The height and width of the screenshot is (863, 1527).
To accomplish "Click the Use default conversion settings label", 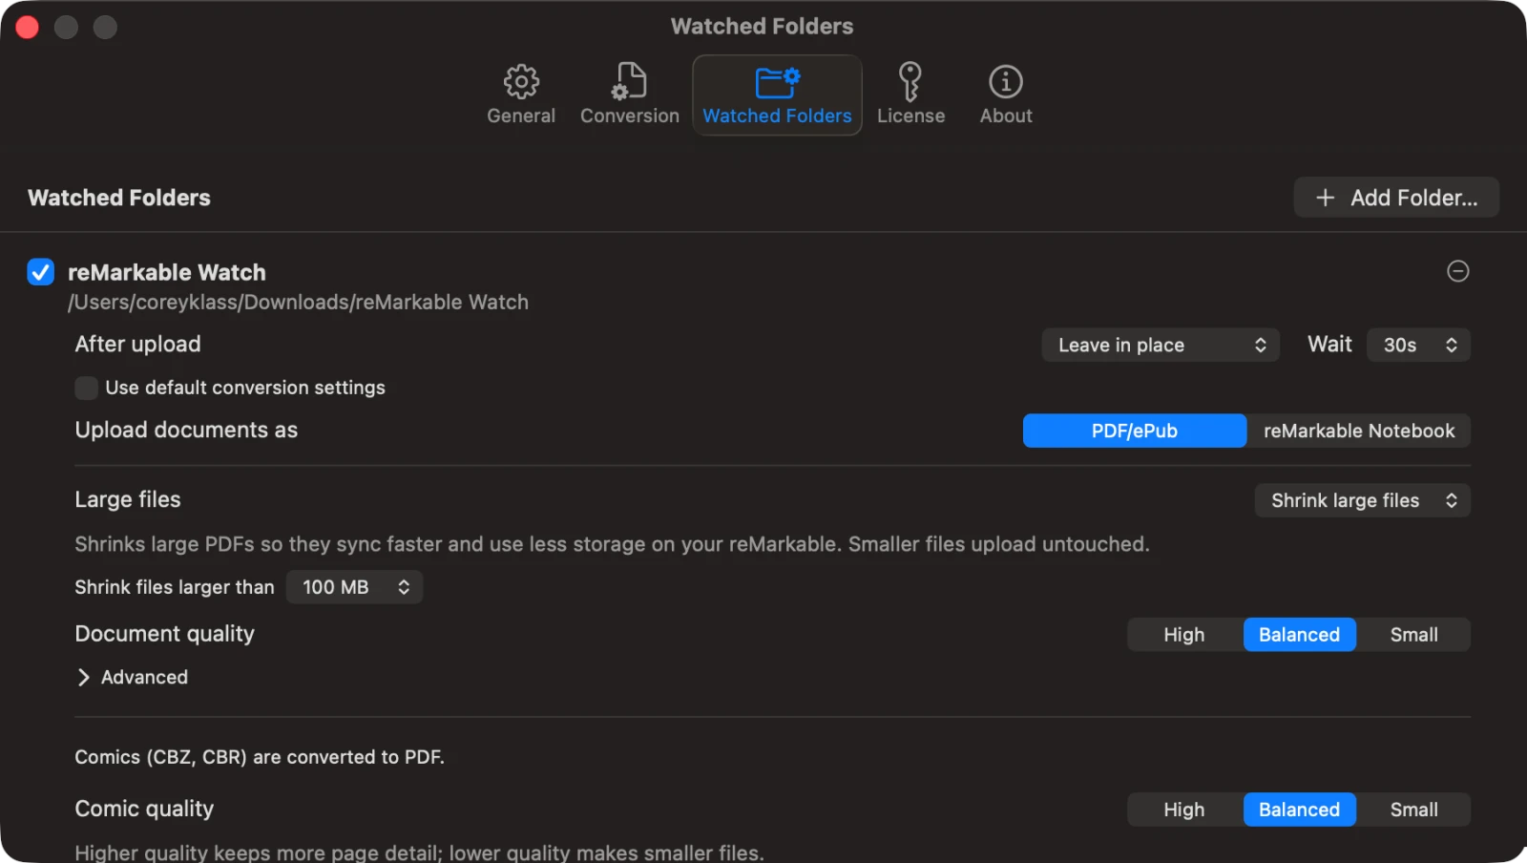I will tap(245, 388).
